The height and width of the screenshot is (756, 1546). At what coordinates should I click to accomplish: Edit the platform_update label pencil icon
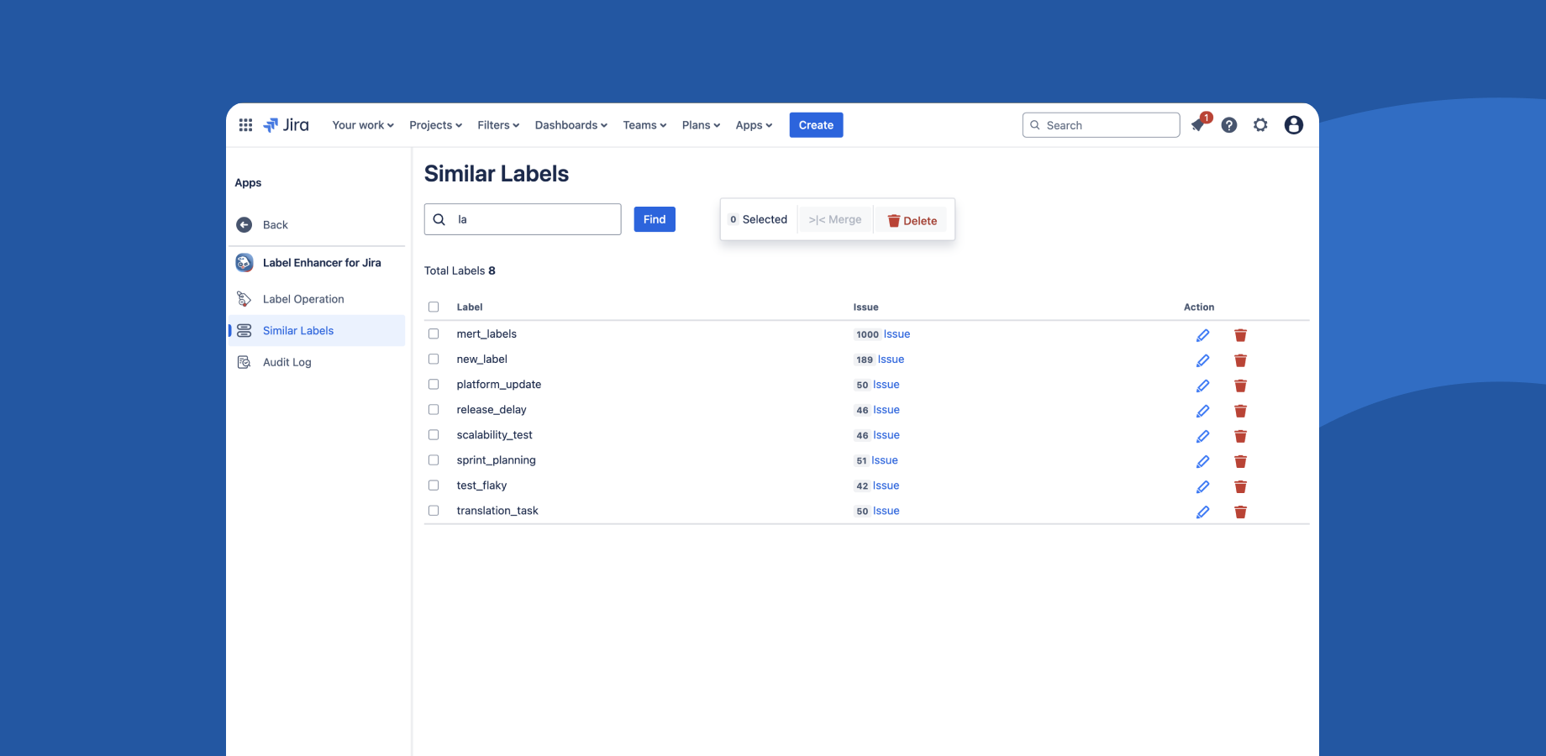(1203, 386)
